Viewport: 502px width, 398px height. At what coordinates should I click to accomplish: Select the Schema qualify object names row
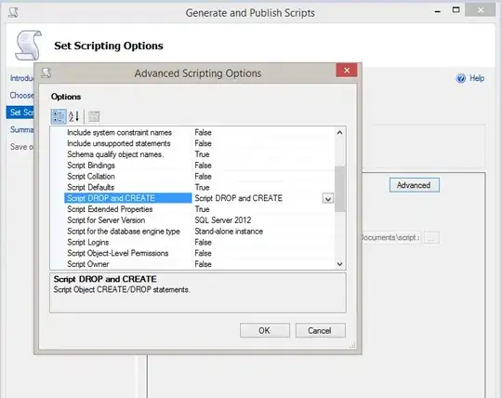(x=199, y=154)
